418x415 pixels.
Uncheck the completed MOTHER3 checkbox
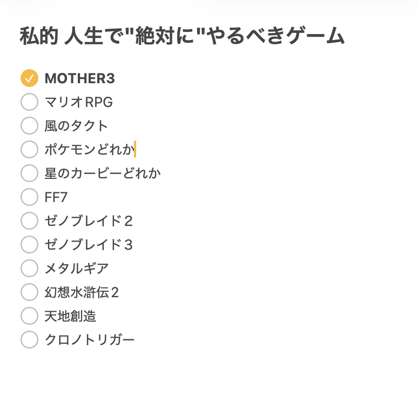point(29,78)
